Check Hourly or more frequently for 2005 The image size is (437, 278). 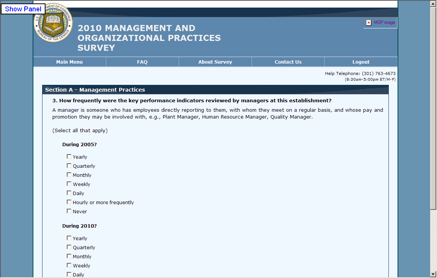point(69,202)
